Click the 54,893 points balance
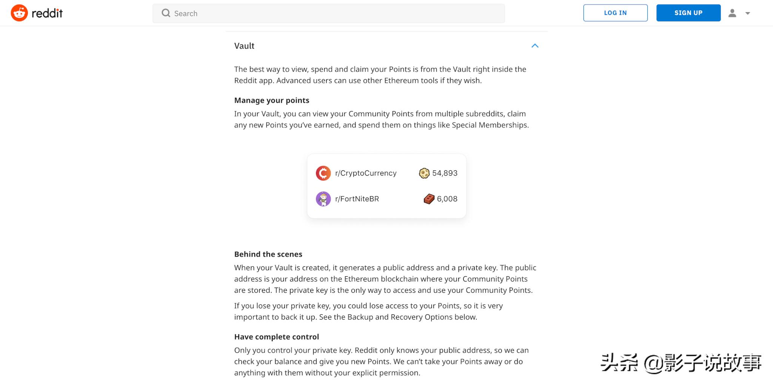 [445, 173]
